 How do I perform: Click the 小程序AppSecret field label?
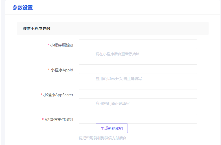[58, 95]
